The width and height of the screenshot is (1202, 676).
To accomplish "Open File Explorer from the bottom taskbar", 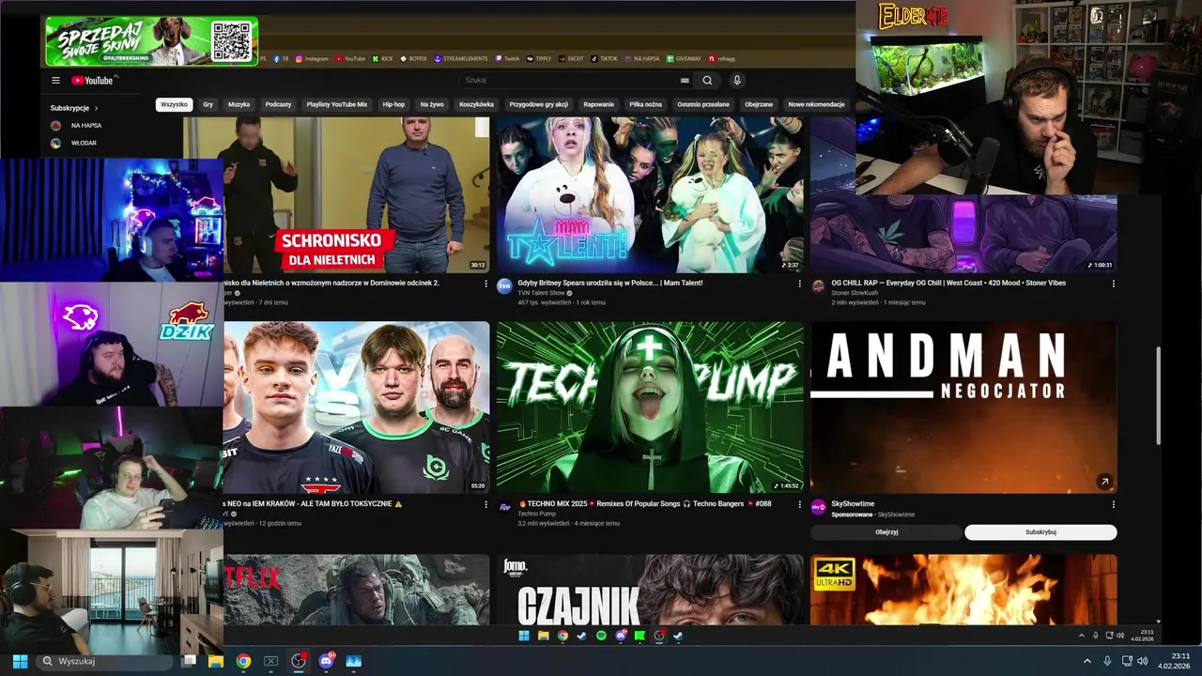I will 215,661.
